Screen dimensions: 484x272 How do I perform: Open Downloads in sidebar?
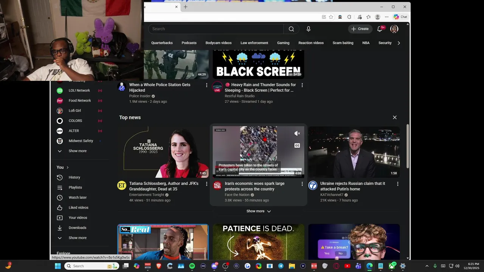tap(77, 228)
